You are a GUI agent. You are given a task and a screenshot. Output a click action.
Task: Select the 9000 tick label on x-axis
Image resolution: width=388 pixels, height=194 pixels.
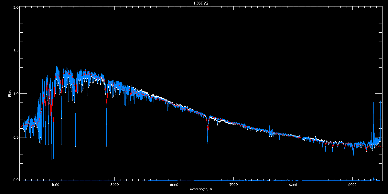[352, 185]
